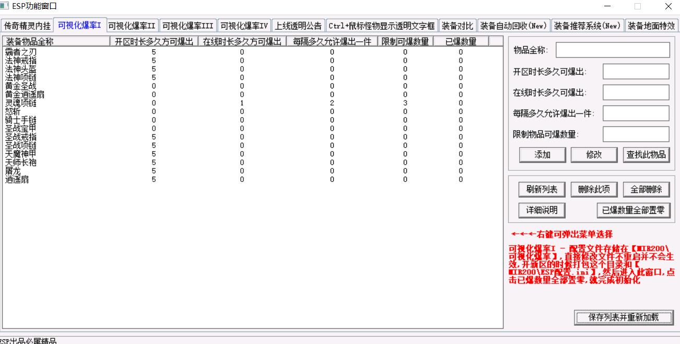The image size is (680, 344).
Task: Switch to 可视化爆率IV tab
Action: tap(244, 26)
